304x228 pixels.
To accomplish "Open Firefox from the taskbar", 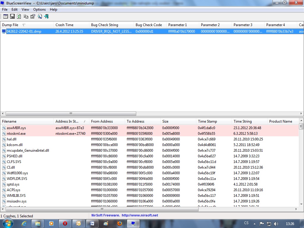I will [120, 224].
